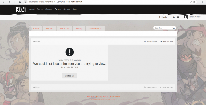Open browser downloads icon

(x=202, y=2)
